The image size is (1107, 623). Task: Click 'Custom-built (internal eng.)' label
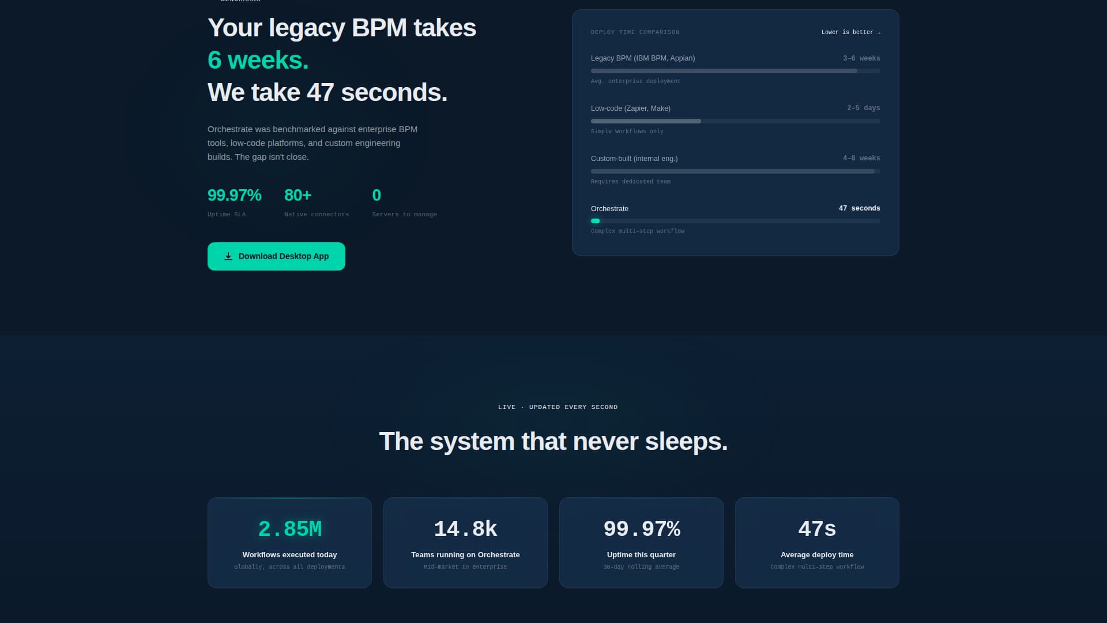[x=634, y=159]
